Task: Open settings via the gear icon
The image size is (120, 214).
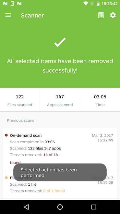Action: tap(113, 15)
